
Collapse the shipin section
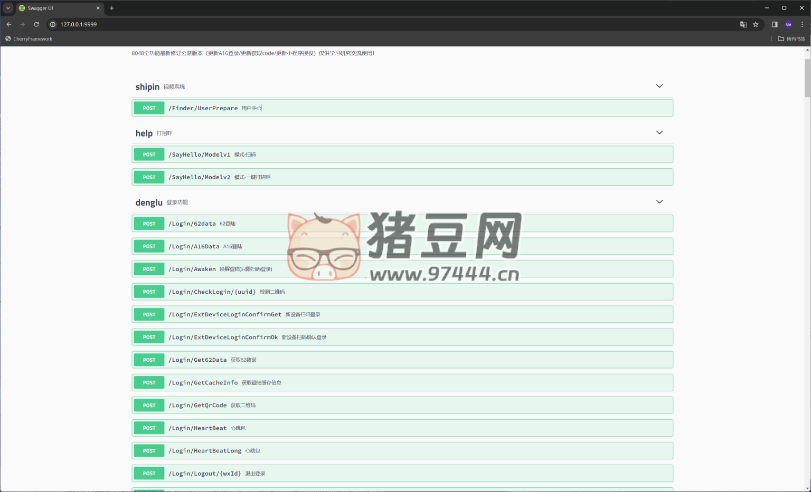(659, 86)
